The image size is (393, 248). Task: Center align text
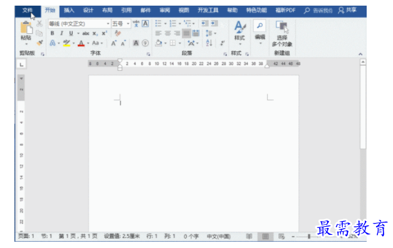(x=168, y=33)
